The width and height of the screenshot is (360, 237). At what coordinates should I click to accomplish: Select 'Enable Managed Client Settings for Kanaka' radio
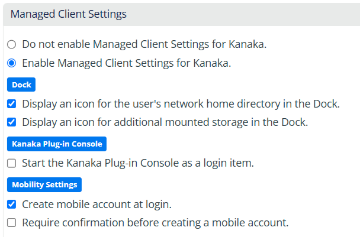click(12, 63)
